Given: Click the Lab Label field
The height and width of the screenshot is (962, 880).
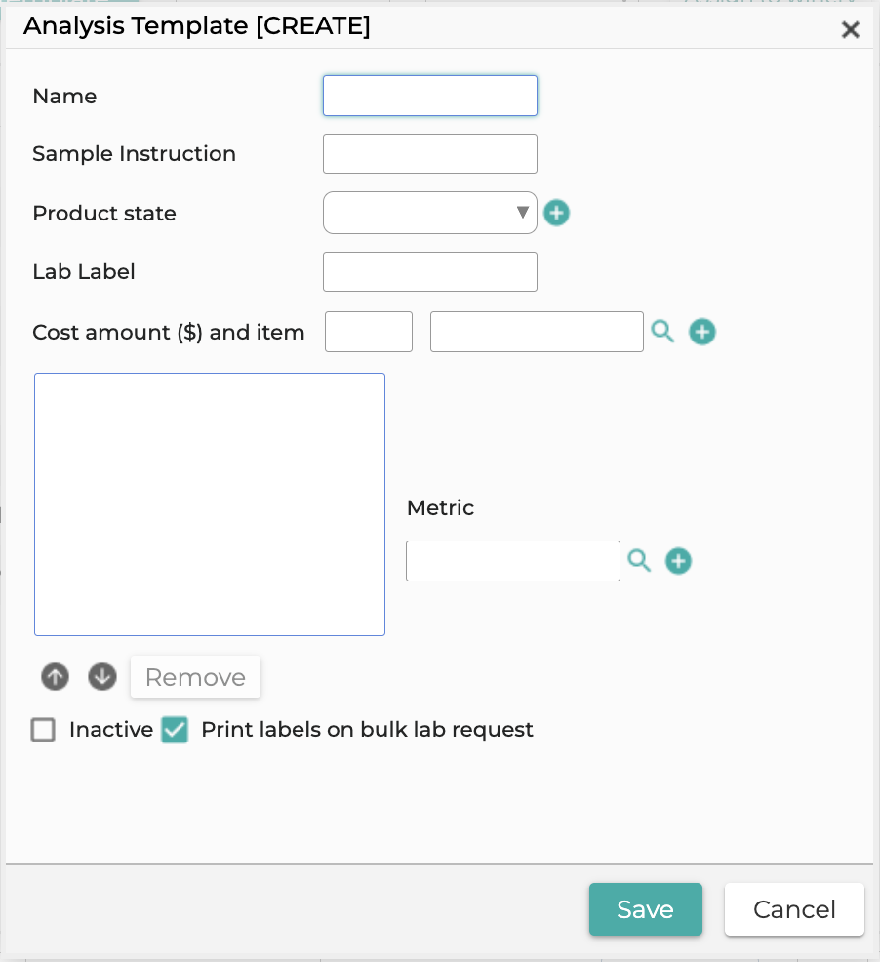Looking at the screenshot, I should click(x=429, y=272).
